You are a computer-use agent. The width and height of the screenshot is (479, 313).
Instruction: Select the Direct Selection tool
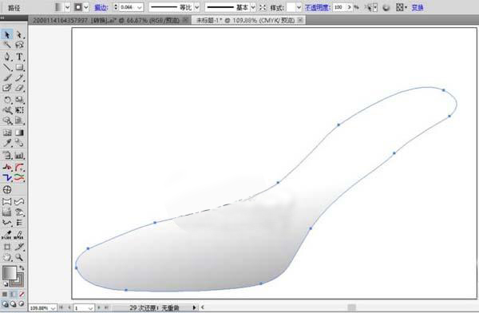point(19,34)
